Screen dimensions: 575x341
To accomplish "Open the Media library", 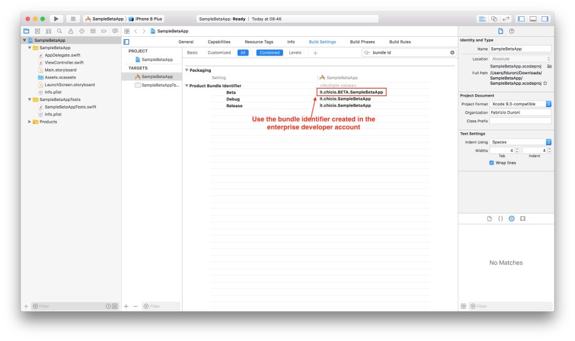I will tap(522, 218).
